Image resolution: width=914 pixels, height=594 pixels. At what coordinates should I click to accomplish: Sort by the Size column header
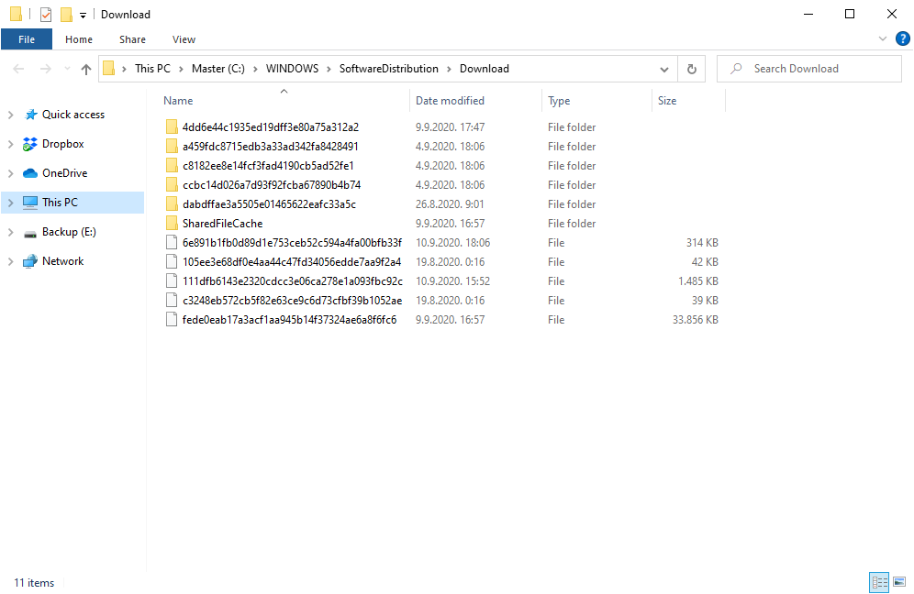667,101
